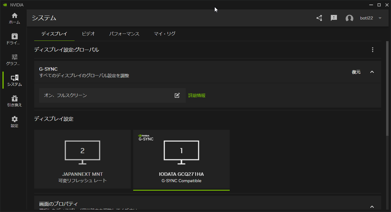Viewport: 391px width, 212px height.
Task: Go to the ホーム (Home) sidebar icon
Action: click(x=14, y=18)
